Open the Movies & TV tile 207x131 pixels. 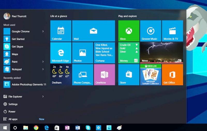pyautogui.click(x=172, y=31)
